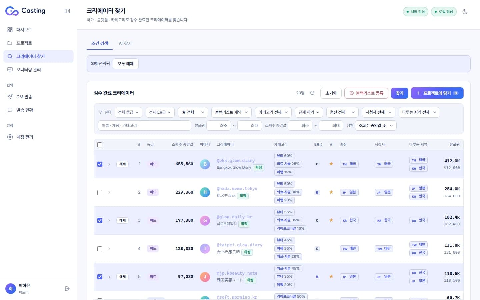Click avatar T of @taipei.glow.diary
This screenshot has height=300, width=480.
click(x=205, y=248)
